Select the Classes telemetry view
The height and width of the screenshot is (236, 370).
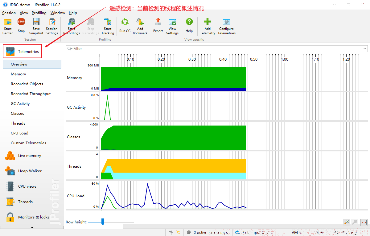pyautogui.click(x=18, y=114)
